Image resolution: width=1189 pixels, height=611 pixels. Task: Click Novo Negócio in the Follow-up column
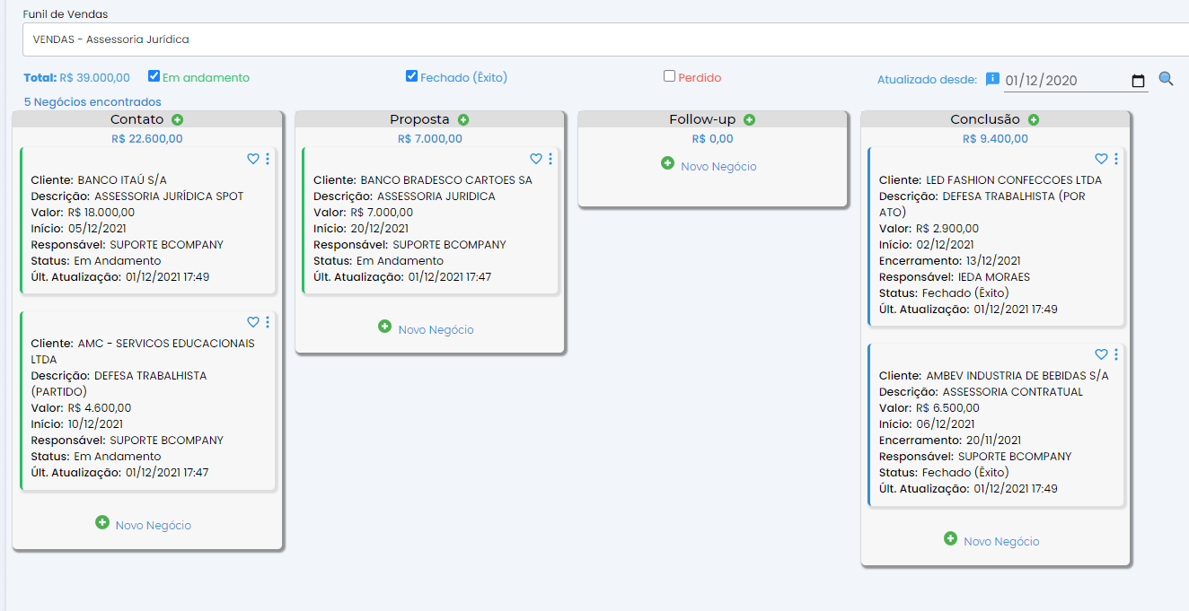tap(712, 165)
